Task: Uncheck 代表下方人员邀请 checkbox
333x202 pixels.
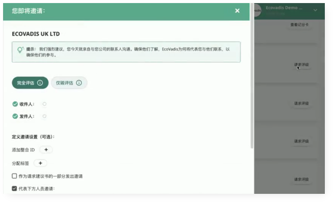Action: tap(14, 188)
